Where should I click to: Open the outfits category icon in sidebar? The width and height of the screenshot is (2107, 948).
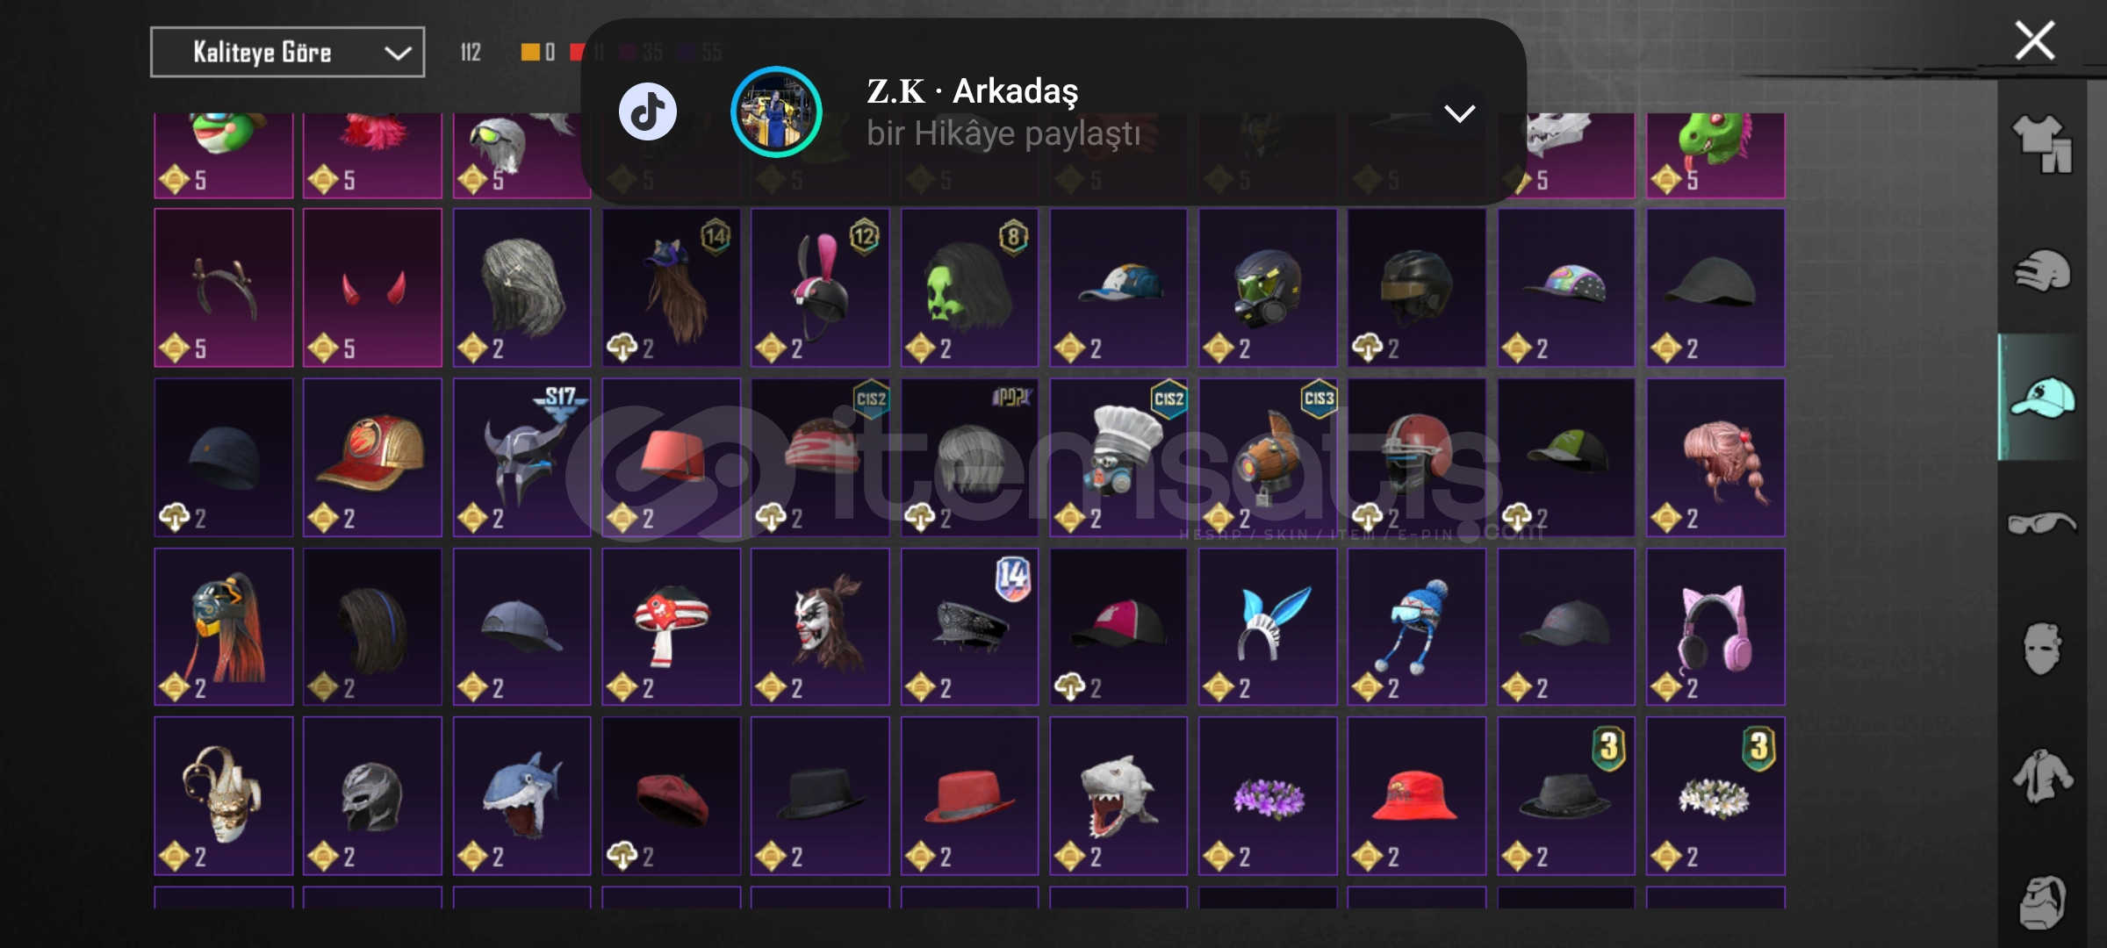pos(2042,144)
